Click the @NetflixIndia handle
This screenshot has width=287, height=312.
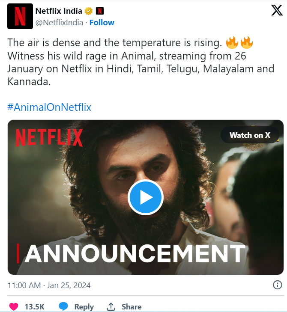(x=59, y=22)
